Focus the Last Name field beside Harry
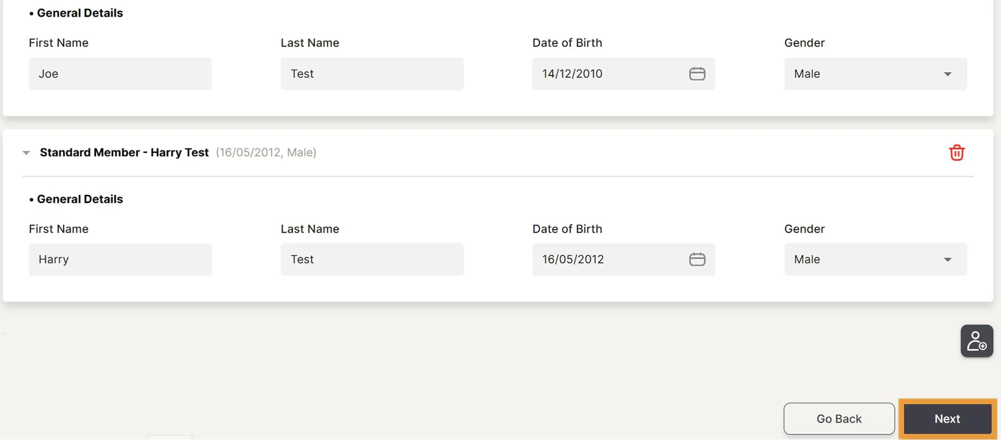This screenshot has height=440, width=1001. tap(371, 259)
